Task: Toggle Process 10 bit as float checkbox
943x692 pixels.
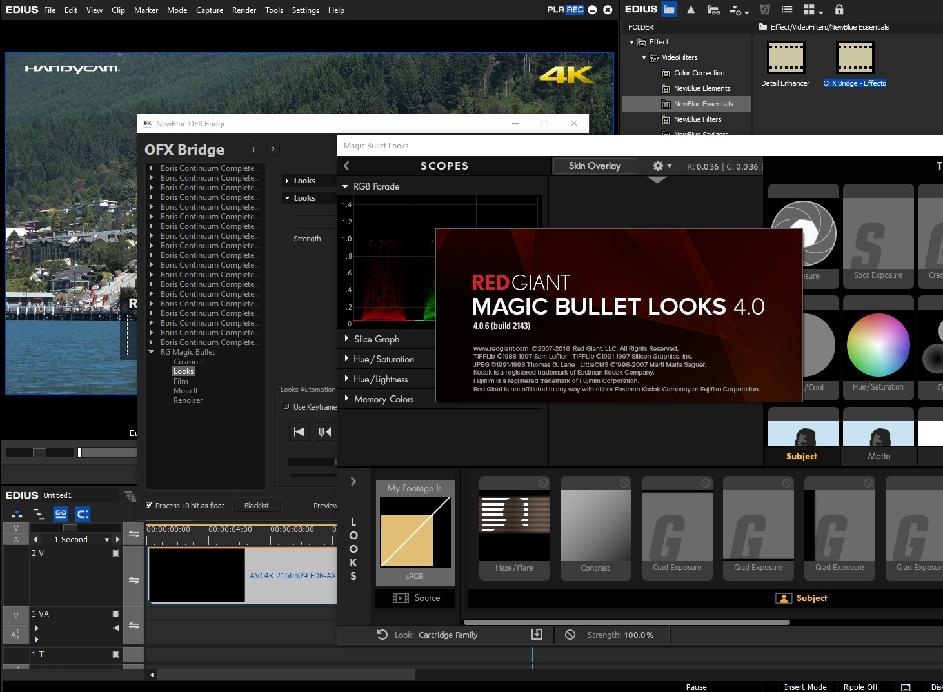Action: tap(150, 505)
